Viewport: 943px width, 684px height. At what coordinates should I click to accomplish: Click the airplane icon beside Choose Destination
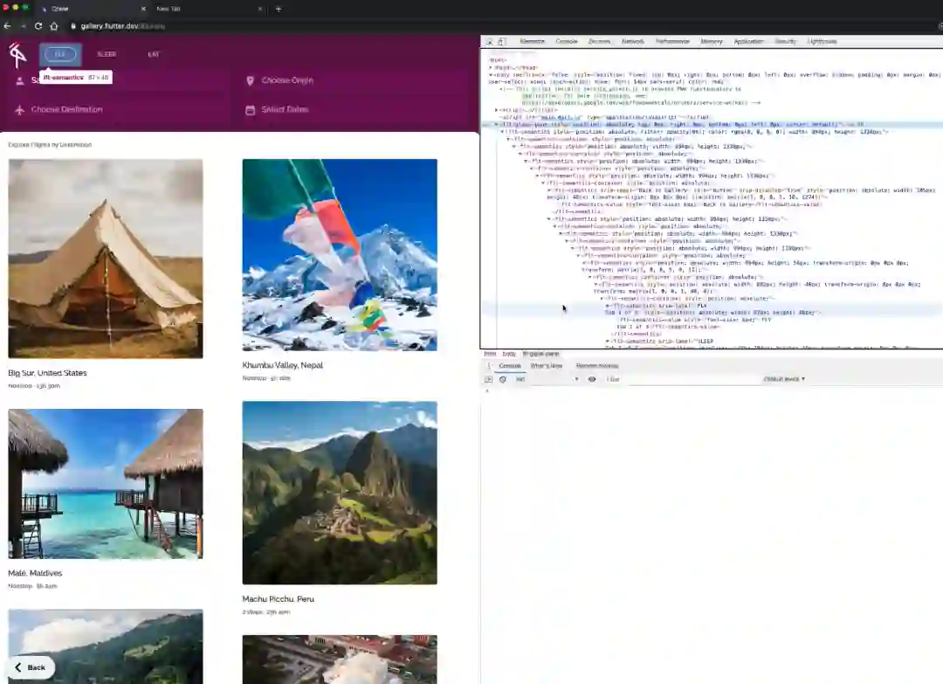click(20, 109)
